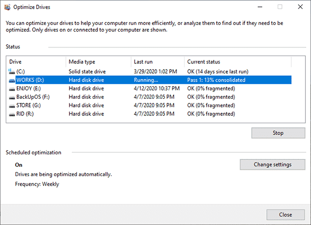
Task: Click the BackUpOS (F:) drive icon
Action: (12, 97)
